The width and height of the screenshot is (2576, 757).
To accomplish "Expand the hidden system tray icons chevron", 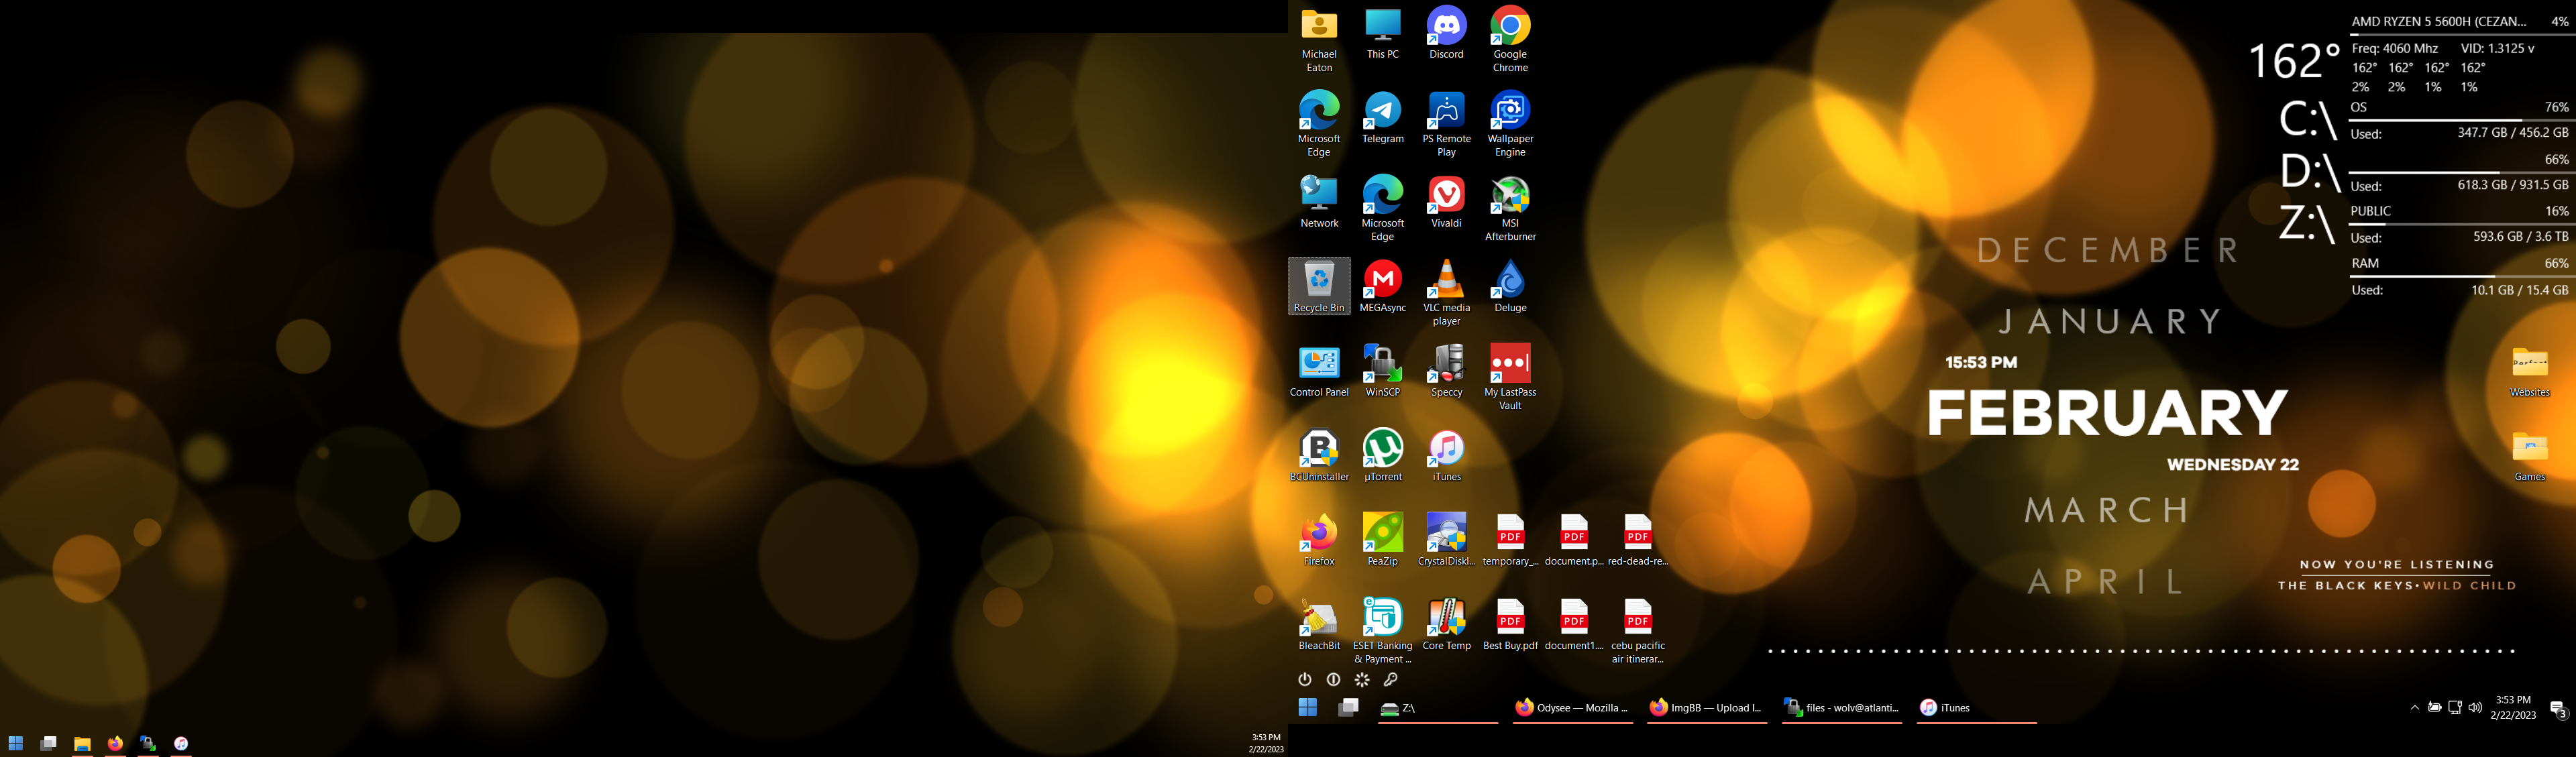I will (x=2415, y=708).
